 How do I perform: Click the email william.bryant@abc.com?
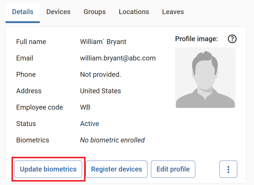point(117,58)
